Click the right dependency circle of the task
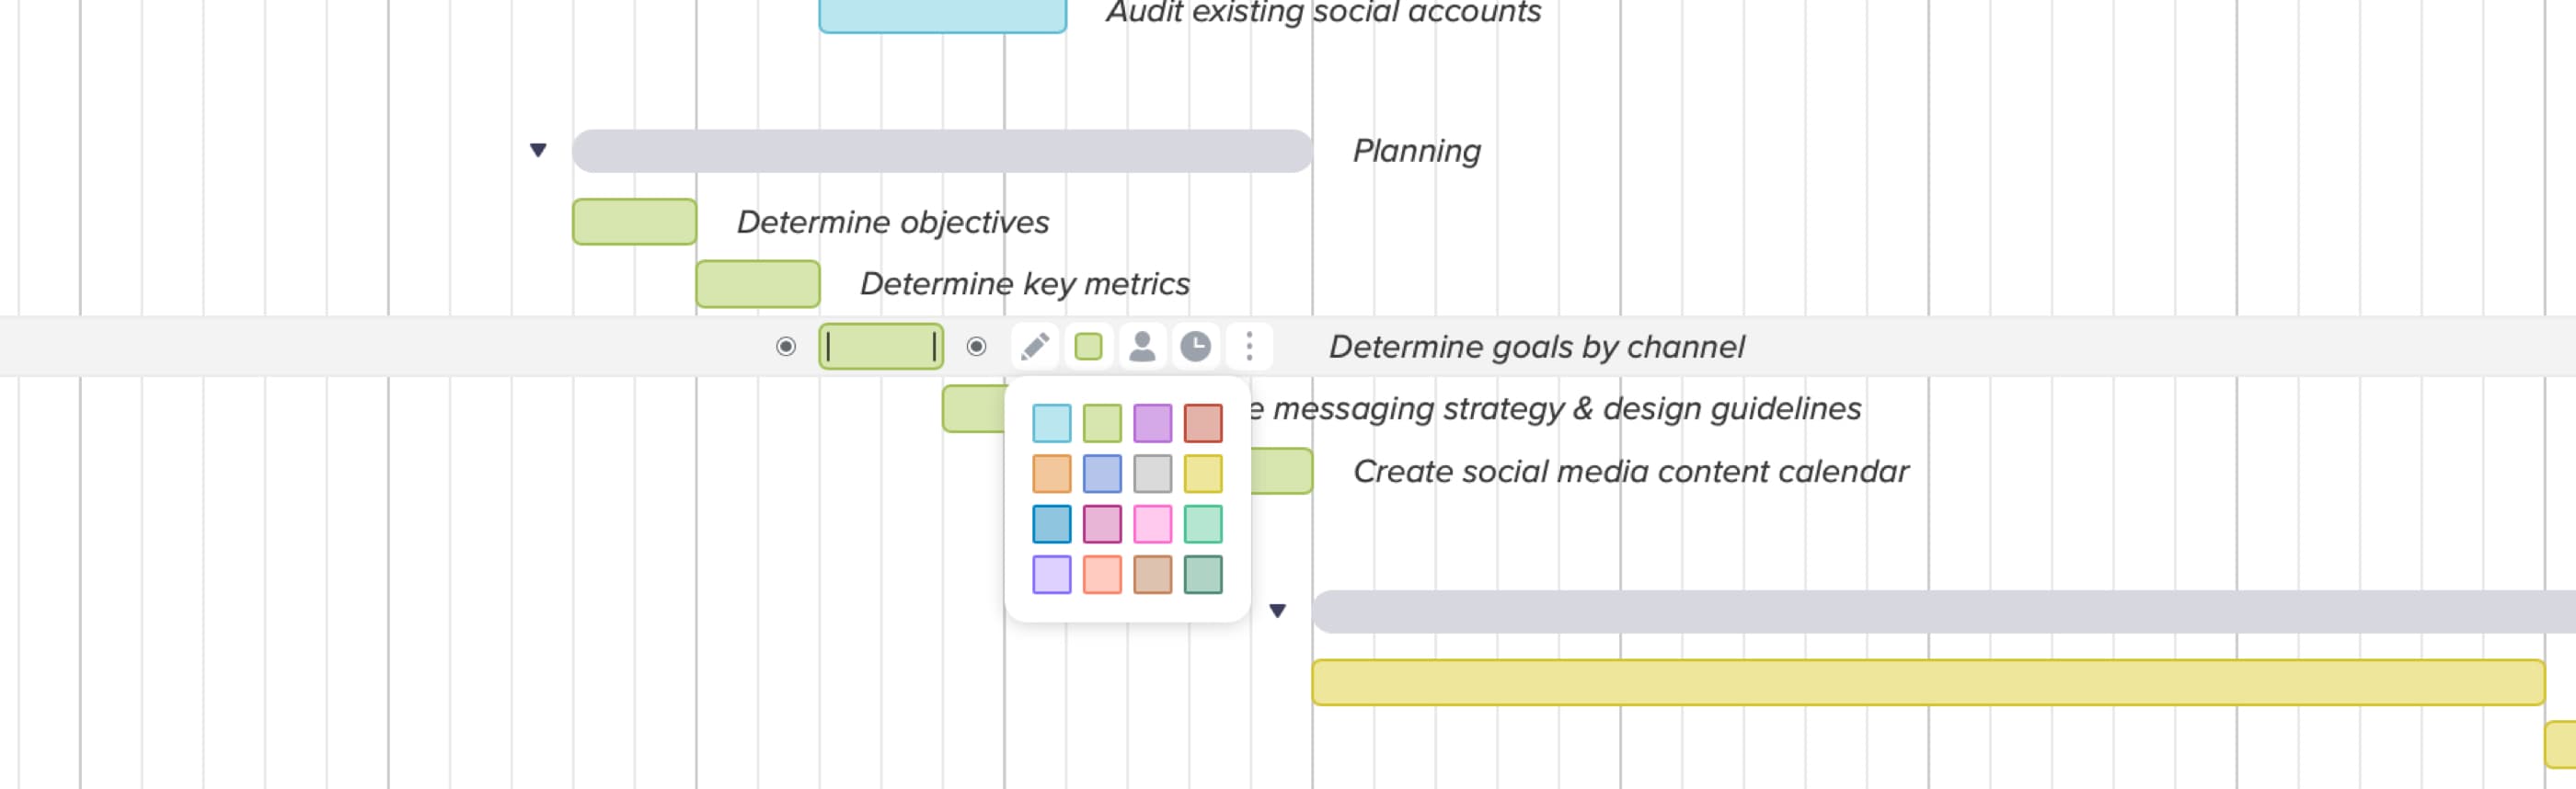The image size is (2576, 789). [x=976, y=347]
